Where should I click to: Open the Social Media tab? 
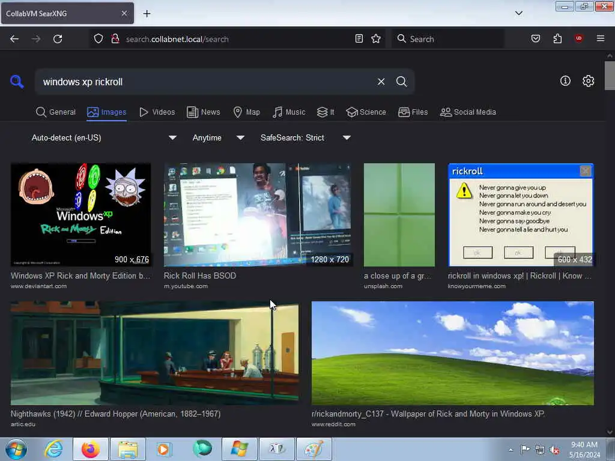point(468,112)
